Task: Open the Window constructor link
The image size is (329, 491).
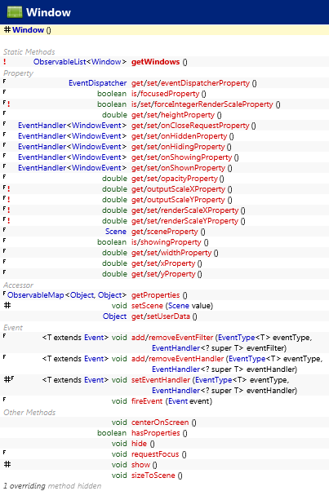Action: pyautogui.click(x=28, y=30)
